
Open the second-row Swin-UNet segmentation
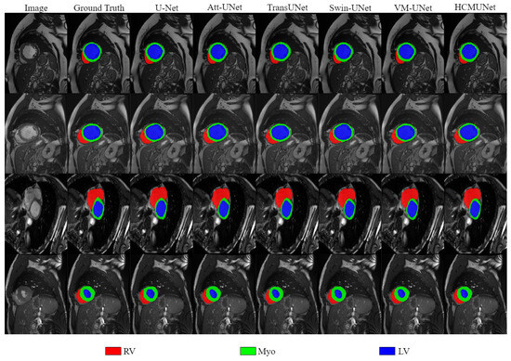coord(350,134)
